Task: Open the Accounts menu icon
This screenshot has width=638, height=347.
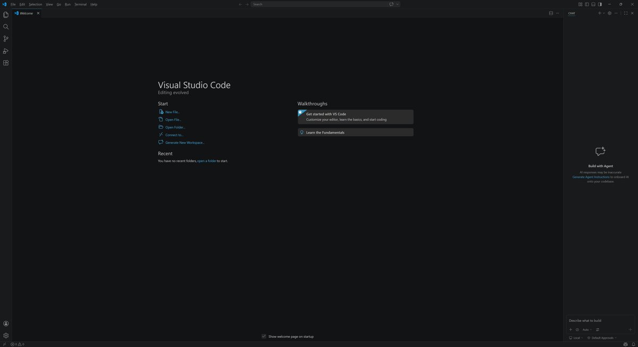Action: pyautogui.click(x=6, y=324)
